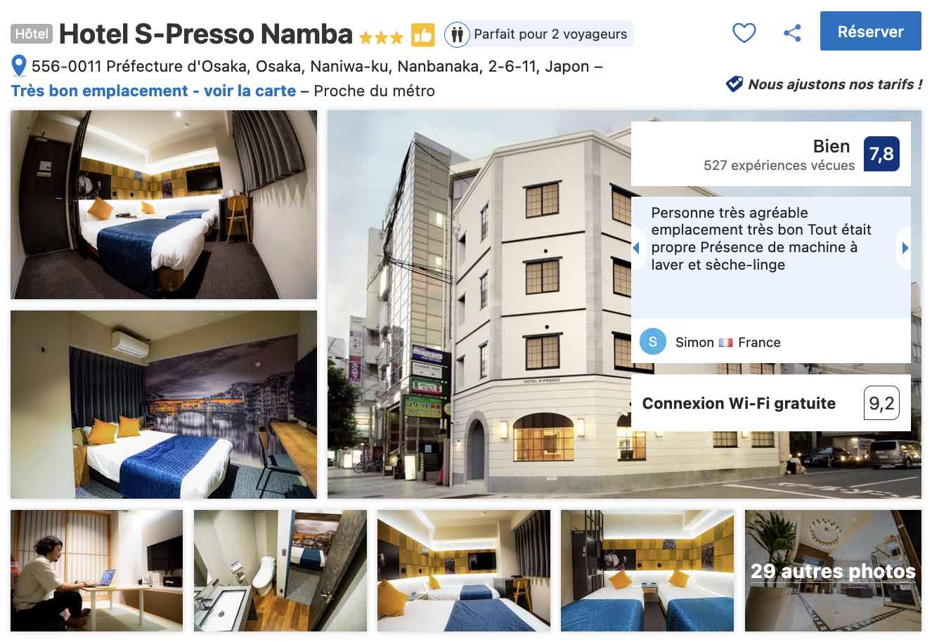Image resolution: width=932 pixels, height=642 pixels.
Task: Click the three-star rating icons
Action: coord(381,37)
